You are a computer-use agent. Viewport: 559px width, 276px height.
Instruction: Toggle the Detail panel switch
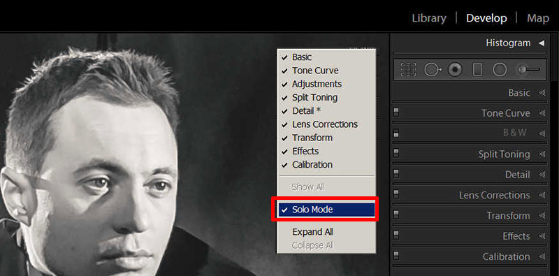point(396,174)
